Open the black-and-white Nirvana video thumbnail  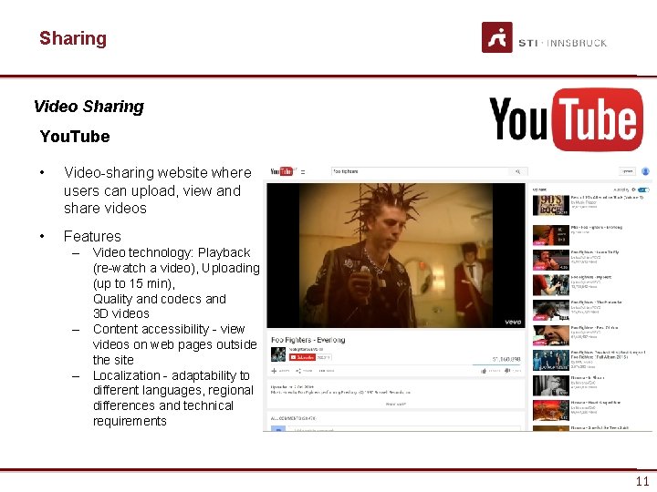[x=550, y=385]
